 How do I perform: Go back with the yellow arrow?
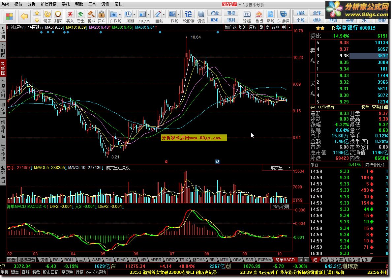[24, 16]
